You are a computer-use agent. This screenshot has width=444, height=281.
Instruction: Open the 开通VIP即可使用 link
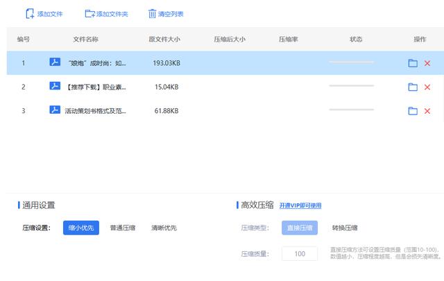(300, 205)
